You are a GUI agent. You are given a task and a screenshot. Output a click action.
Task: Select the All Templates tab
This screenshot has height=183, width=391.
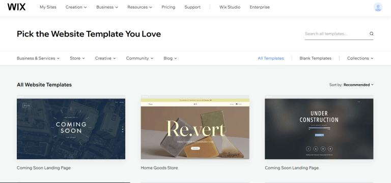[x=271, y=58]
